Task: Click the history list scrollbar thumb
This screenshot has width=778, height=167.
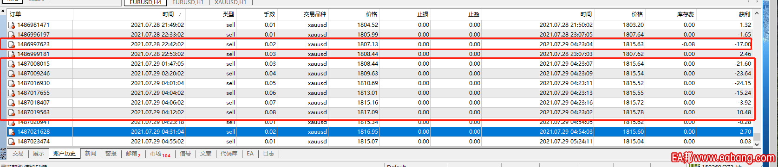Action: tap(757, 137)
